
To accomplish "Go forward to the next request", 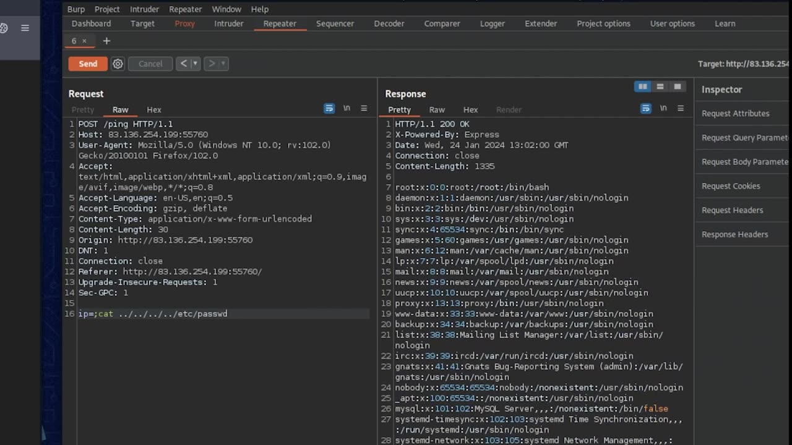I will coord(212,63).
